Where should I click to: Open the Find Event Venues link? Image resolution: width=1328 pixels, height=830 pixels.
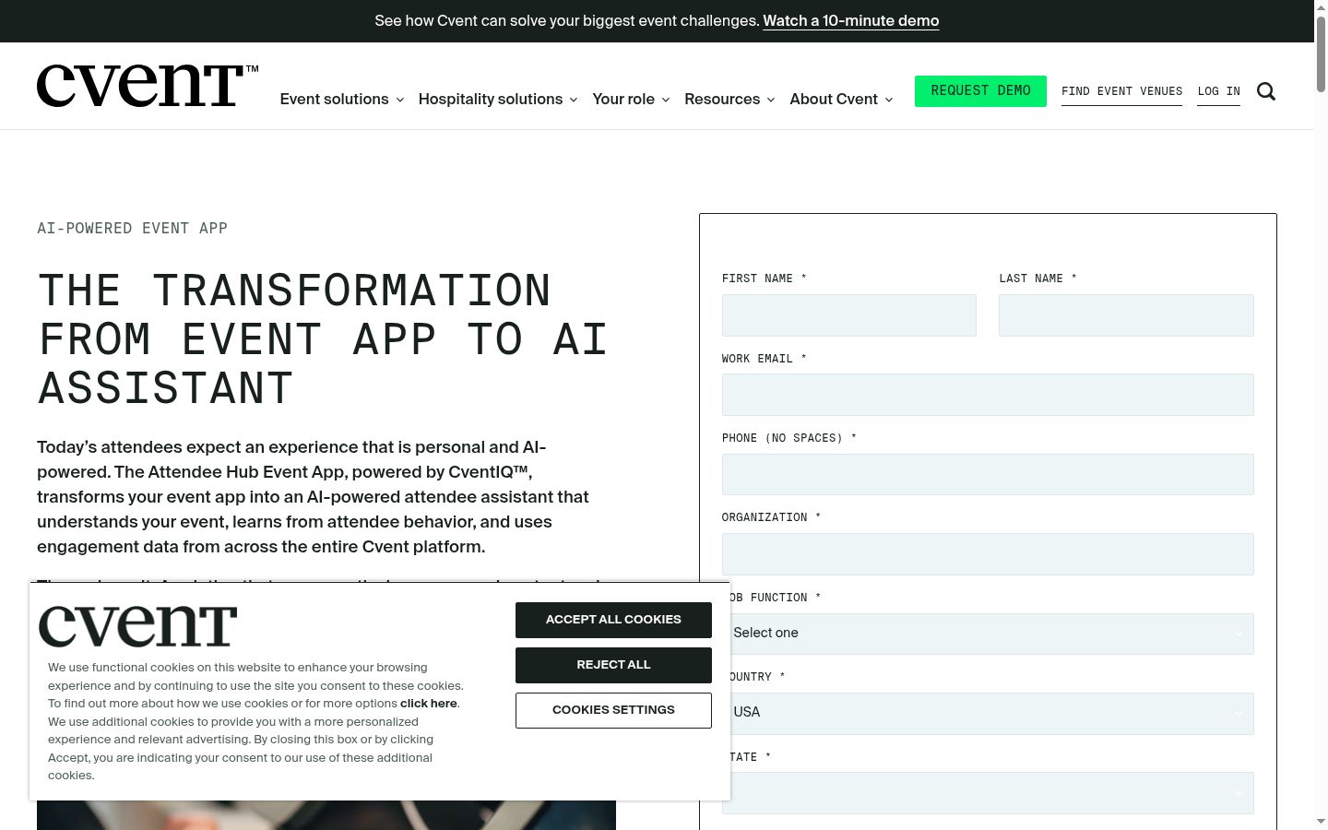click(x=1121, y=91)
